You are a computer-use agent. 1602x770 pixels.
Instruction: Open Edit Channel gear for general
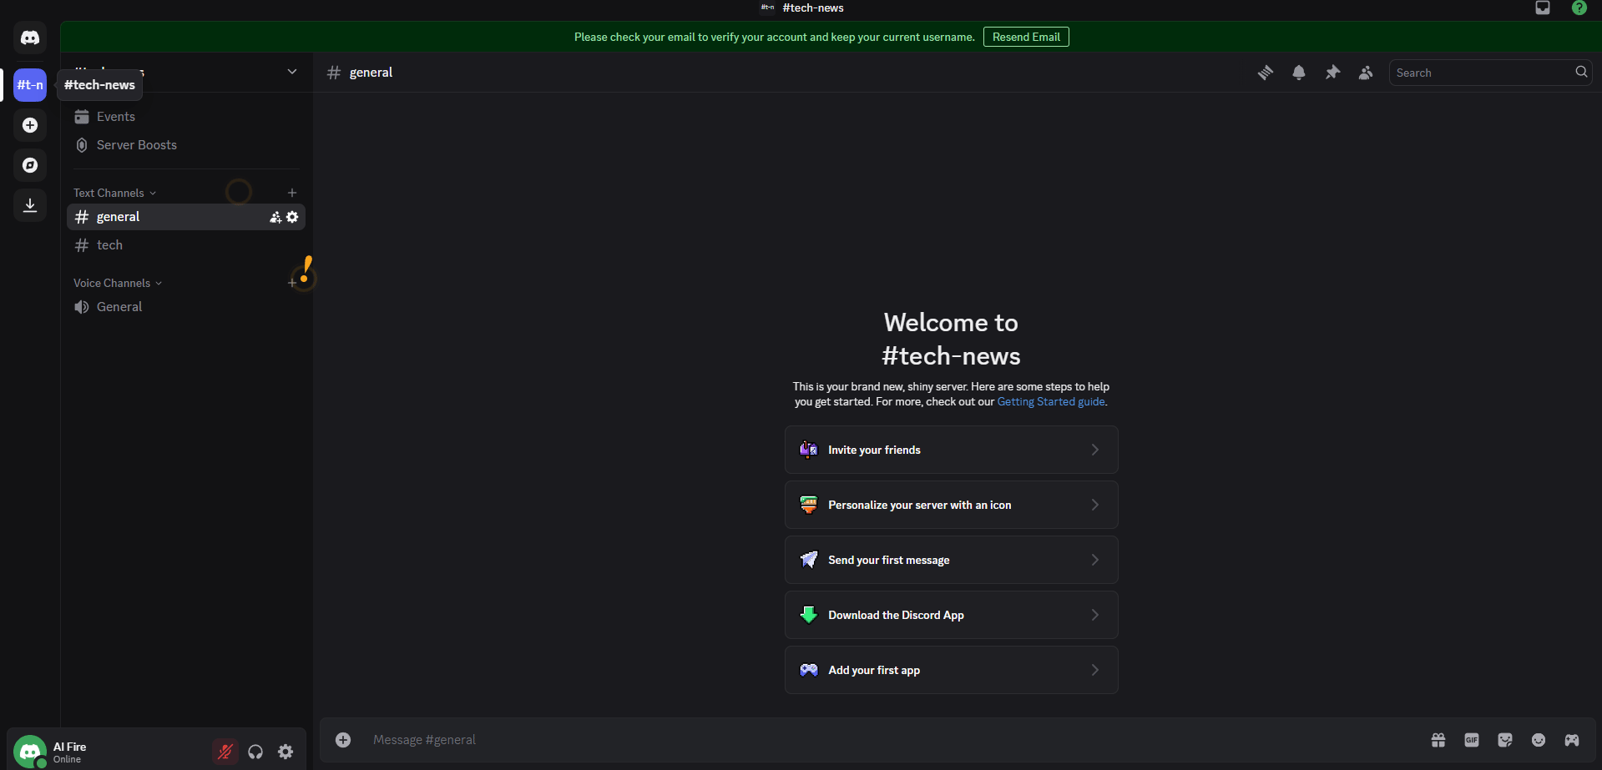[292, 217]
